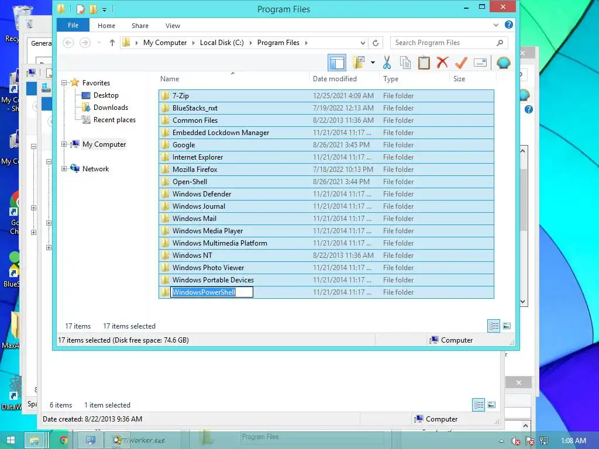
Task: Show hidden tray icons arrow
Action: click(501, 441)
